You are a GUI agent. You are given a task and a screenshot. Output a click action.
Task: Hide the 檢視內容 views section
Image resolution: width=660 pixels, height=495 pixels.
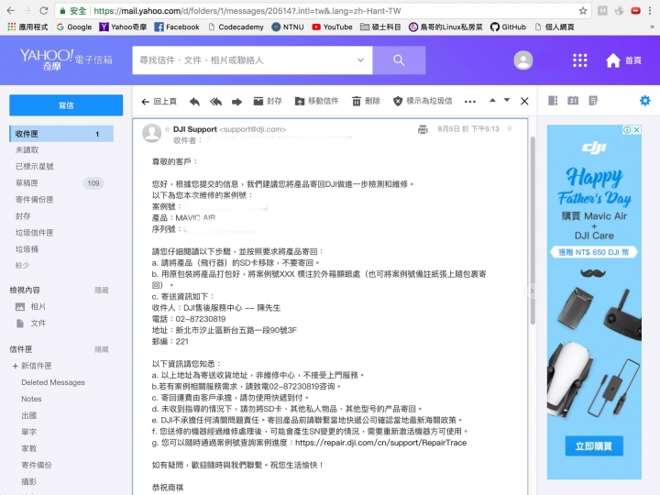(x=102, y=290)
